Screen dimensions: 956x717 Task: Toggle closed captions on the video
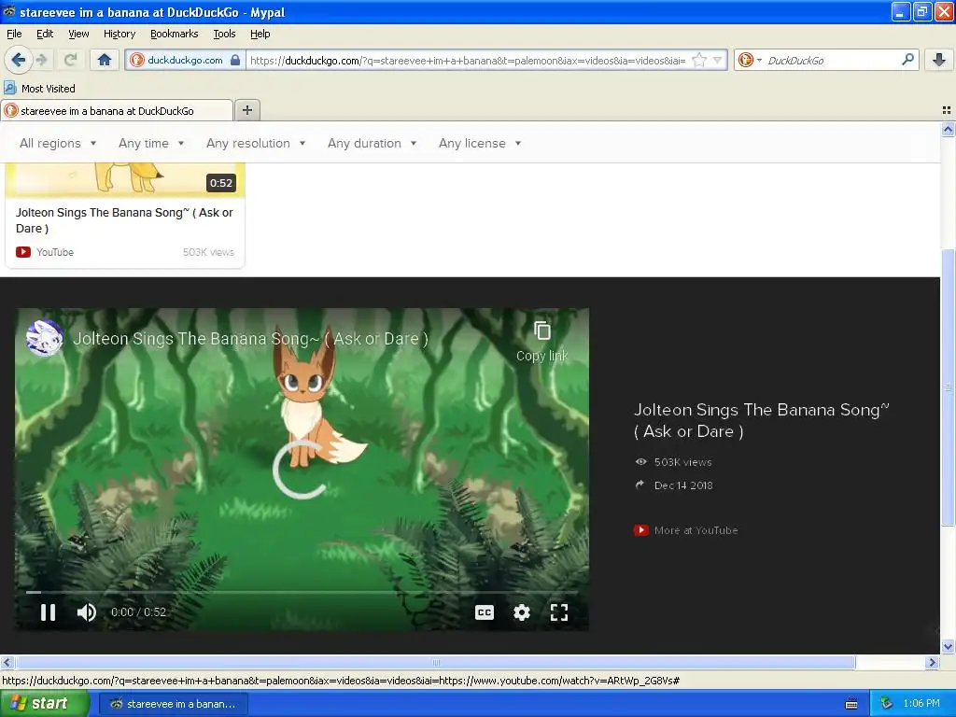coord(485,612)
